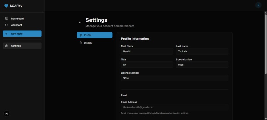The height and width of the screenshot is (120, 267).
Task: Click the SOAPify heart logo icon
Action: tap(6, 6)
